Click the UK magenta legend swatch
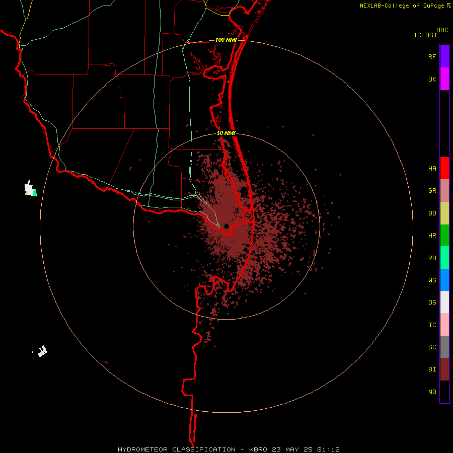 tap(444, 79)
